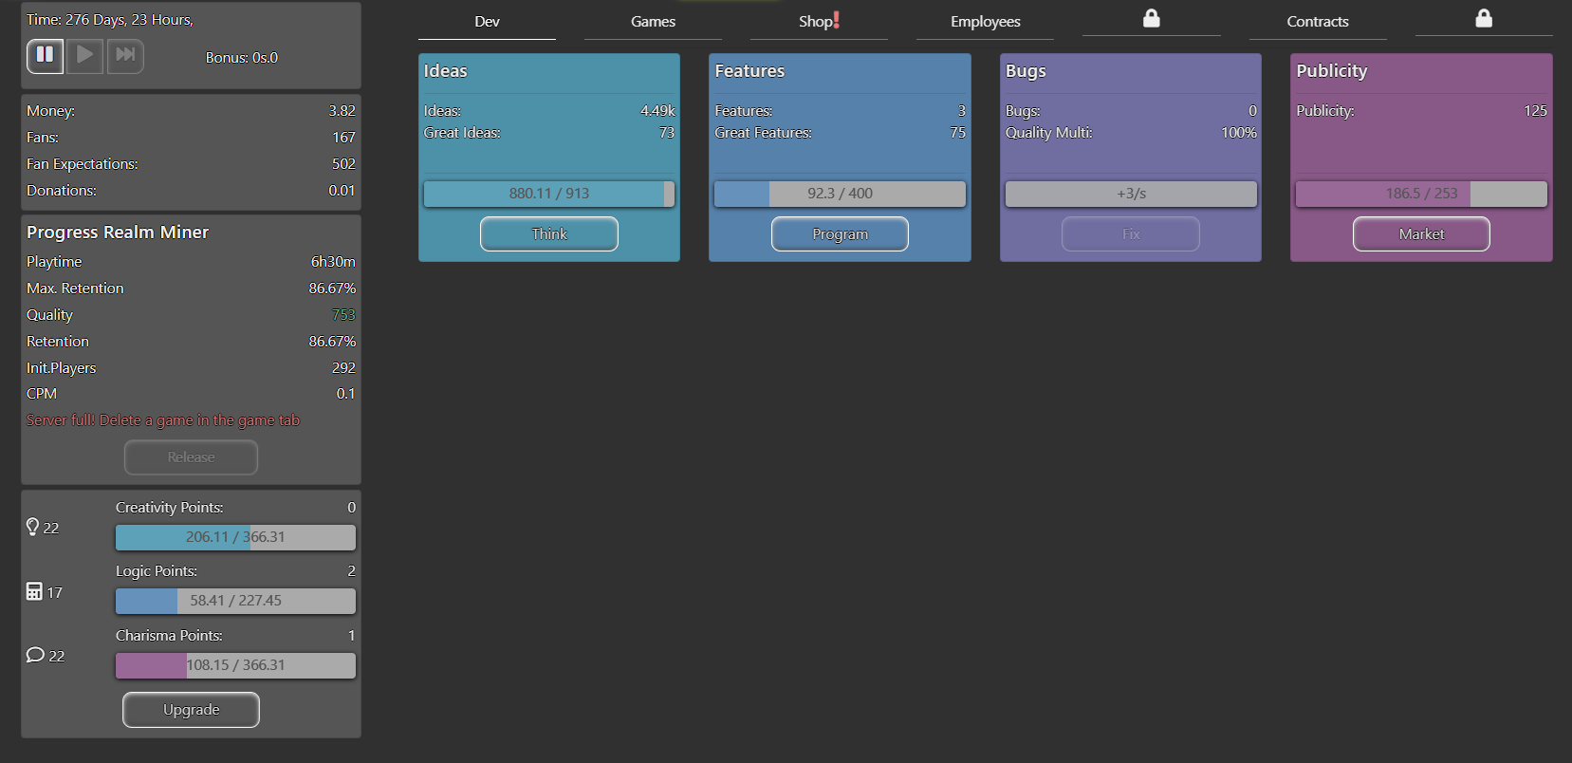
Task: Click the calculator logic icon
Action: 34,591
